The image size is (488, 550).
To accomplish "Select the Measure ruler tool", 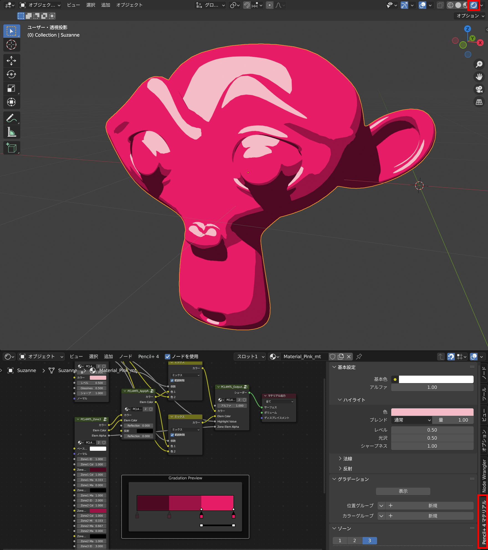I will coord(11,132).
